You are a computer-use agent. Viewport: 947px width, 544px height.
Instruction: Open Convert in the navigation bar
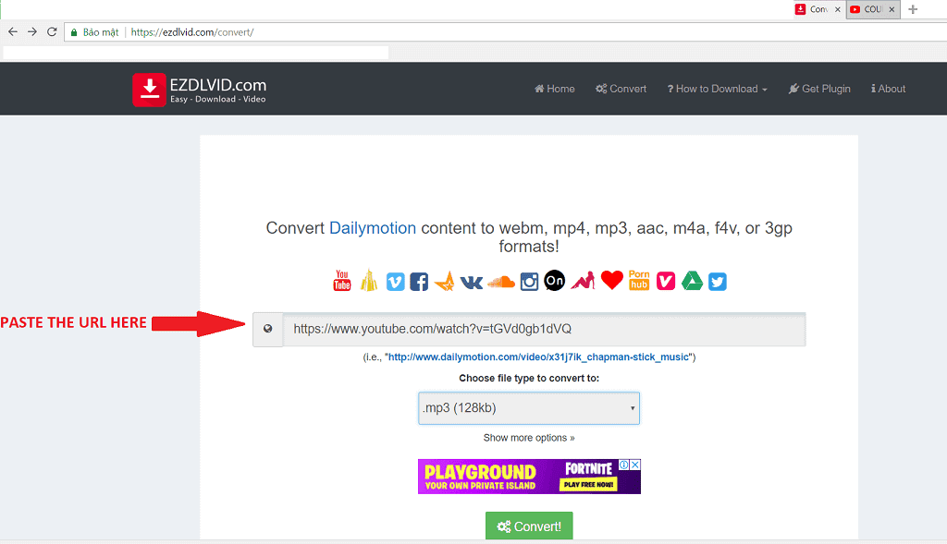pyautogui.click(x=621, y=89)
